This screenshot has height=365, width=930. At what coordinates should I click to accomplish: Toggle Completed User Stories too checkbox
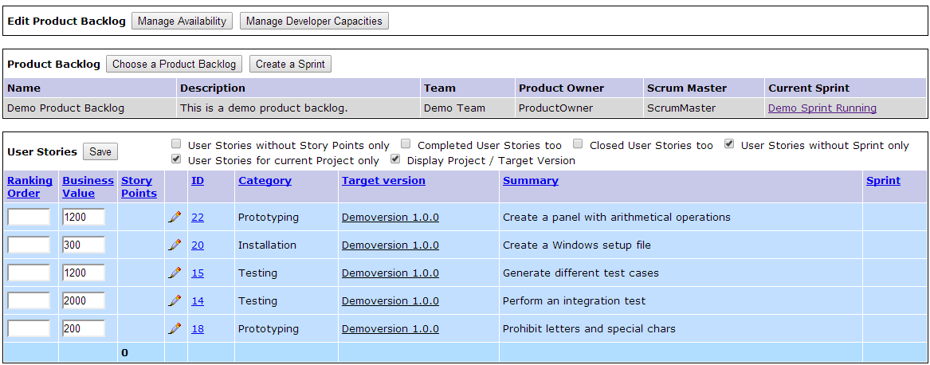pyautogui.click(x=406, y=145)
